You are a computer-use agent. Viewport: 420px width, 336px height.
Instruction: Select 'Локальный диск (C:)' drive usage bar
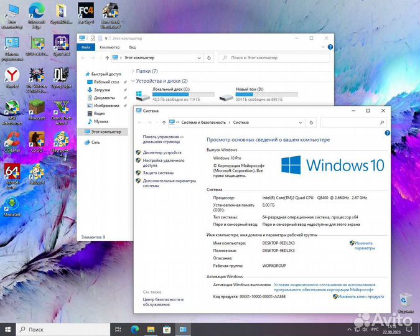click(x=183, y=95)
